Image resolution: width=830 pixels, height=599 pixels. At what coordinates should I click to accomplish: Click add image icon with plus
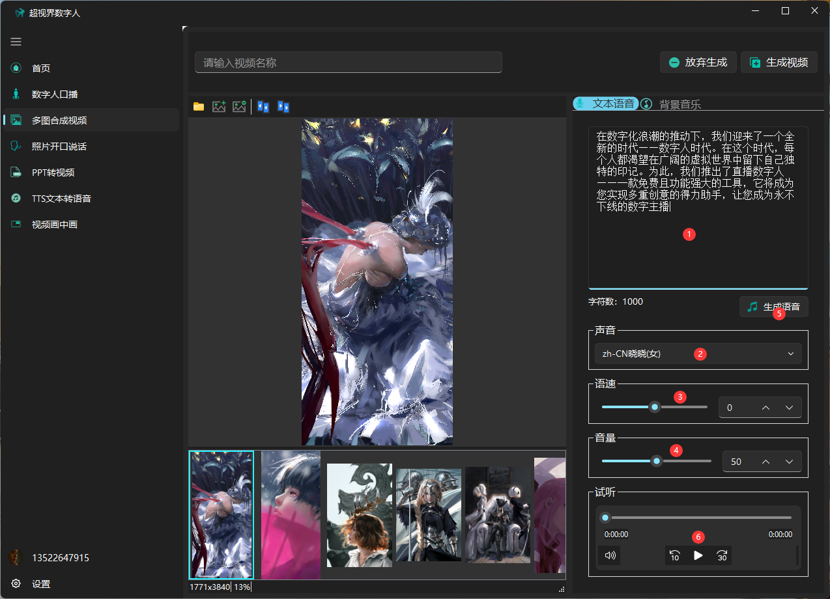(219, 106)
